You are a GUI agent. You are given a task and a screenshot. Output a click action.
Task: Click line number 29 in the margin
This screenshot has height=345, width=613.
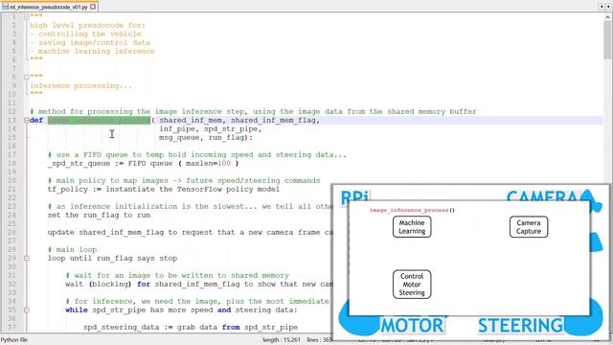pyautogui.click(x=11, y=258)
